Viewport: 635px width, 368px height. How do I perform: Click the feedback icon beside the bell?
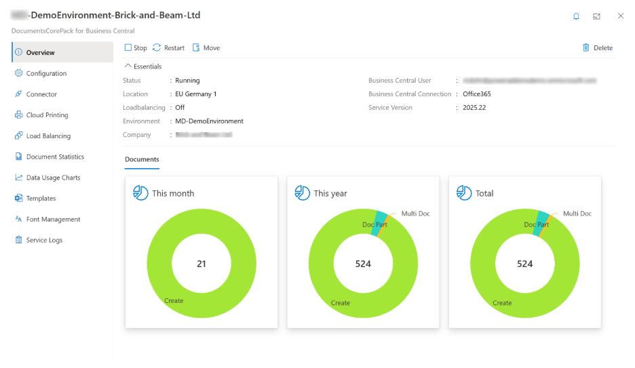pyautogui.click(x=596, y=16)
